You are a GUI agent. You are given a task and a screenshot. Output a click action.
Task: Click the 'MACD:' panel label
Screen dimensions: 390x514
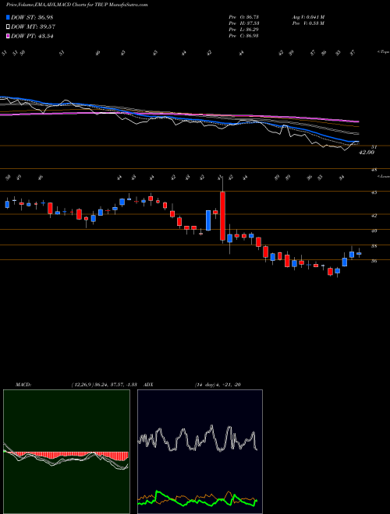23,385
